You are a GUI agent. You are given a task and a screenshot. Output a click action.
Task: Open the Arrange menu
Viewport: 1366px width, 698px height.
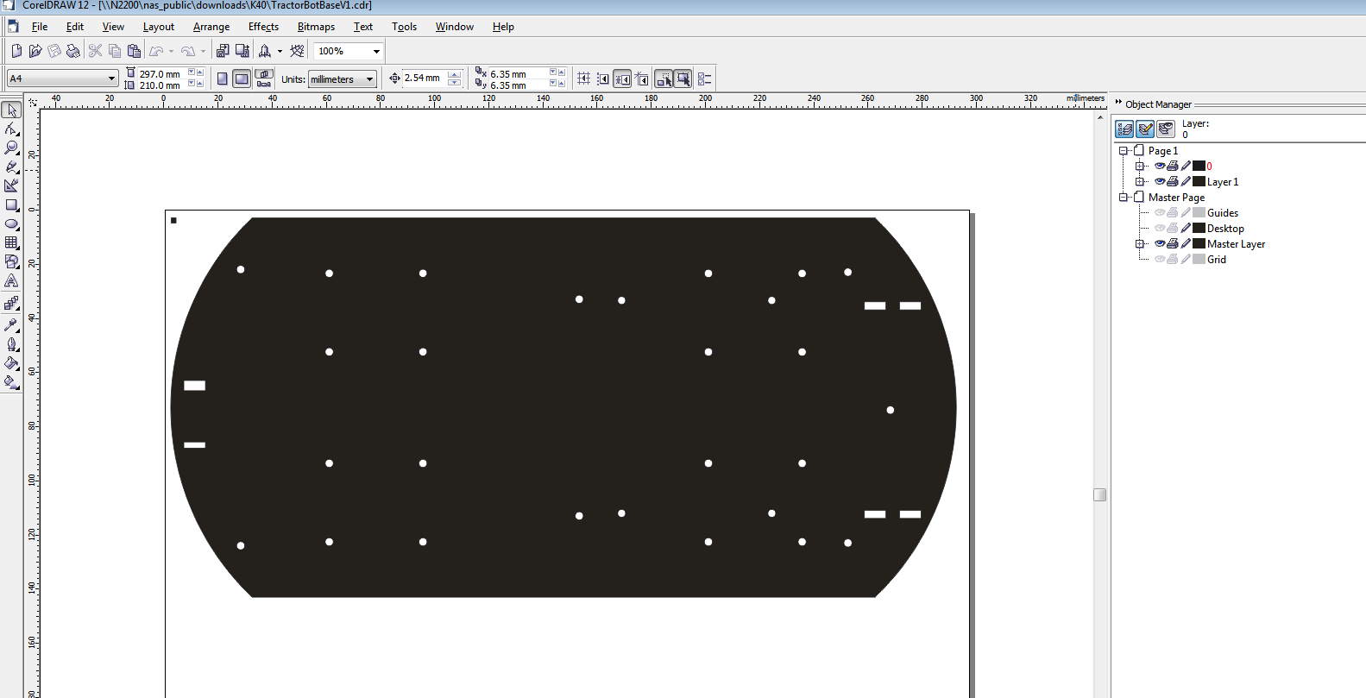coord(211,27)
